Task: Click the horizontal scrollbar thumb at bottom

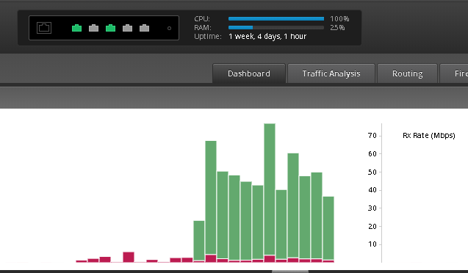Action: (x=290, y=272)
